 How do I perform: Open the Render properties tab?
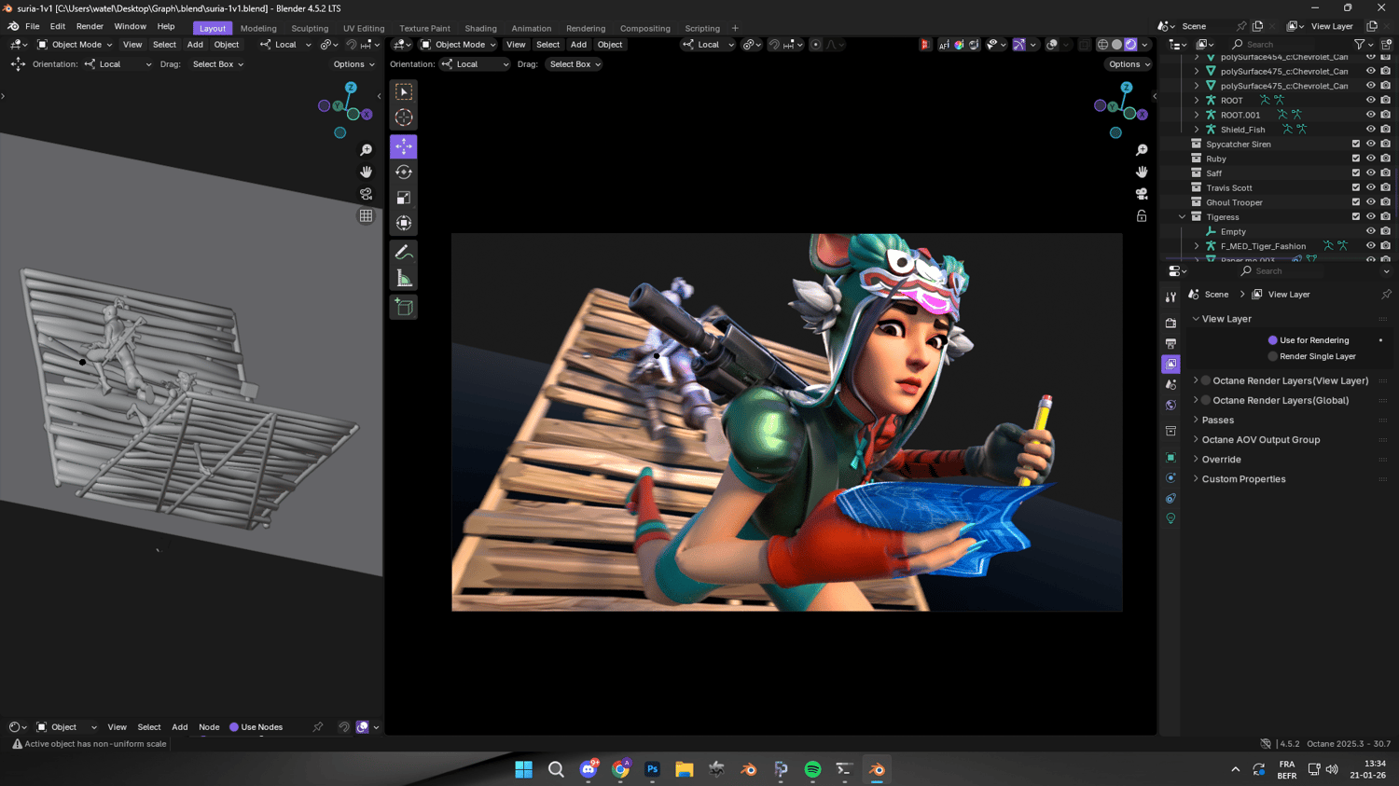pyautogui.click(x=1170, y=323)
